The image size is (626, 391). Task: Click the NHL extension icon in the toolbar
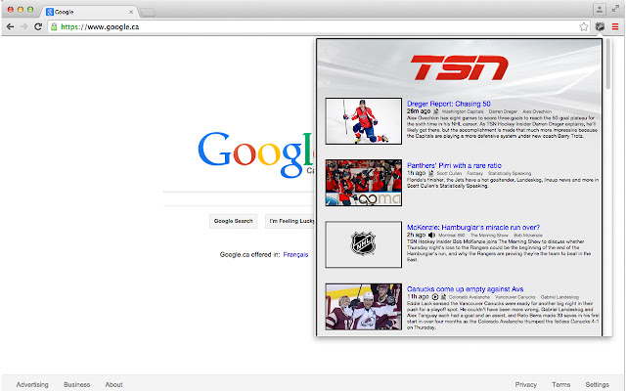[600, 26]
